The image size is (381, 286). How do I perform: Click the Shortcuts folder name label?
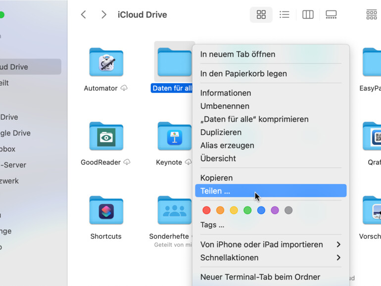click(106, 236)
